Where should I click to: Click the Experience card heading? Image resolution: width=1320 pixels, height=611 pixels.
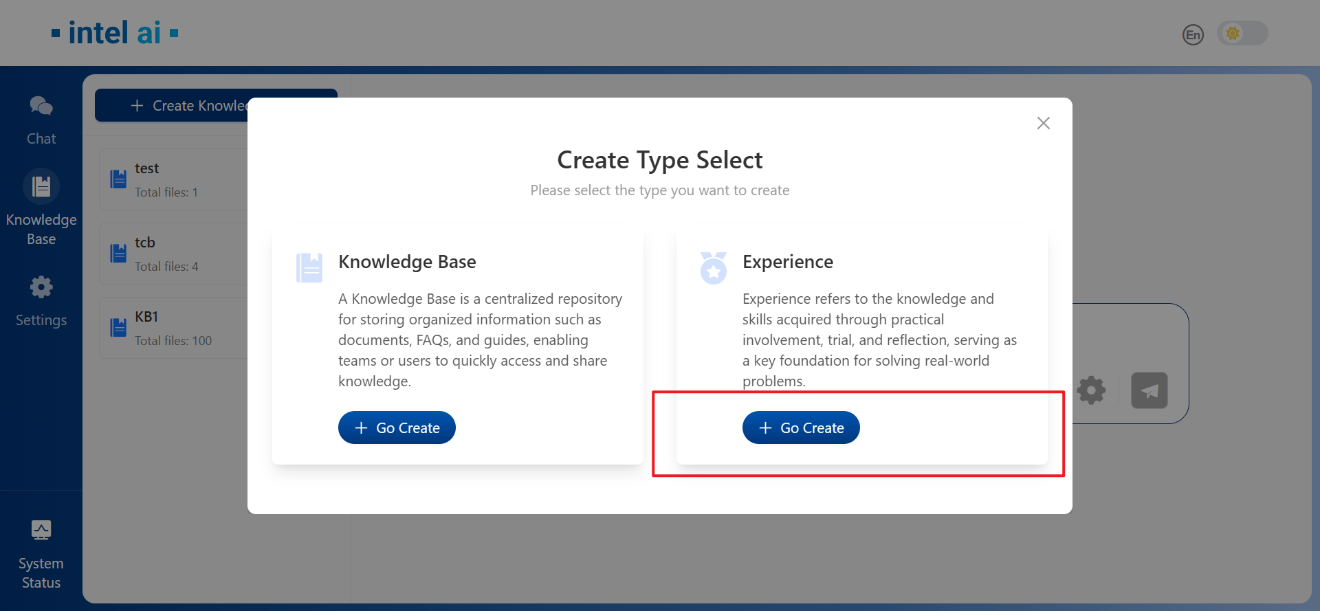[787, 262]
